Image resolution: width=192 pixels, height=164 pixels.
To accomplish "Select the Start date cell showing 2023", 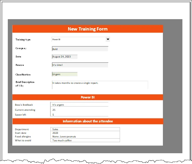I will pyautogui.click(x=85, y=133).
